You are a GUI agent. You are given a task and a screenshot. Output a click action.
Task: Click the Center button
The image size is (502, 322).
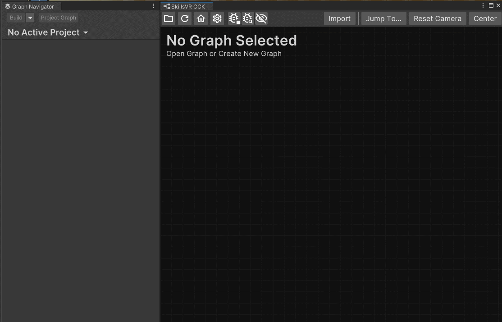pos(485,18)
